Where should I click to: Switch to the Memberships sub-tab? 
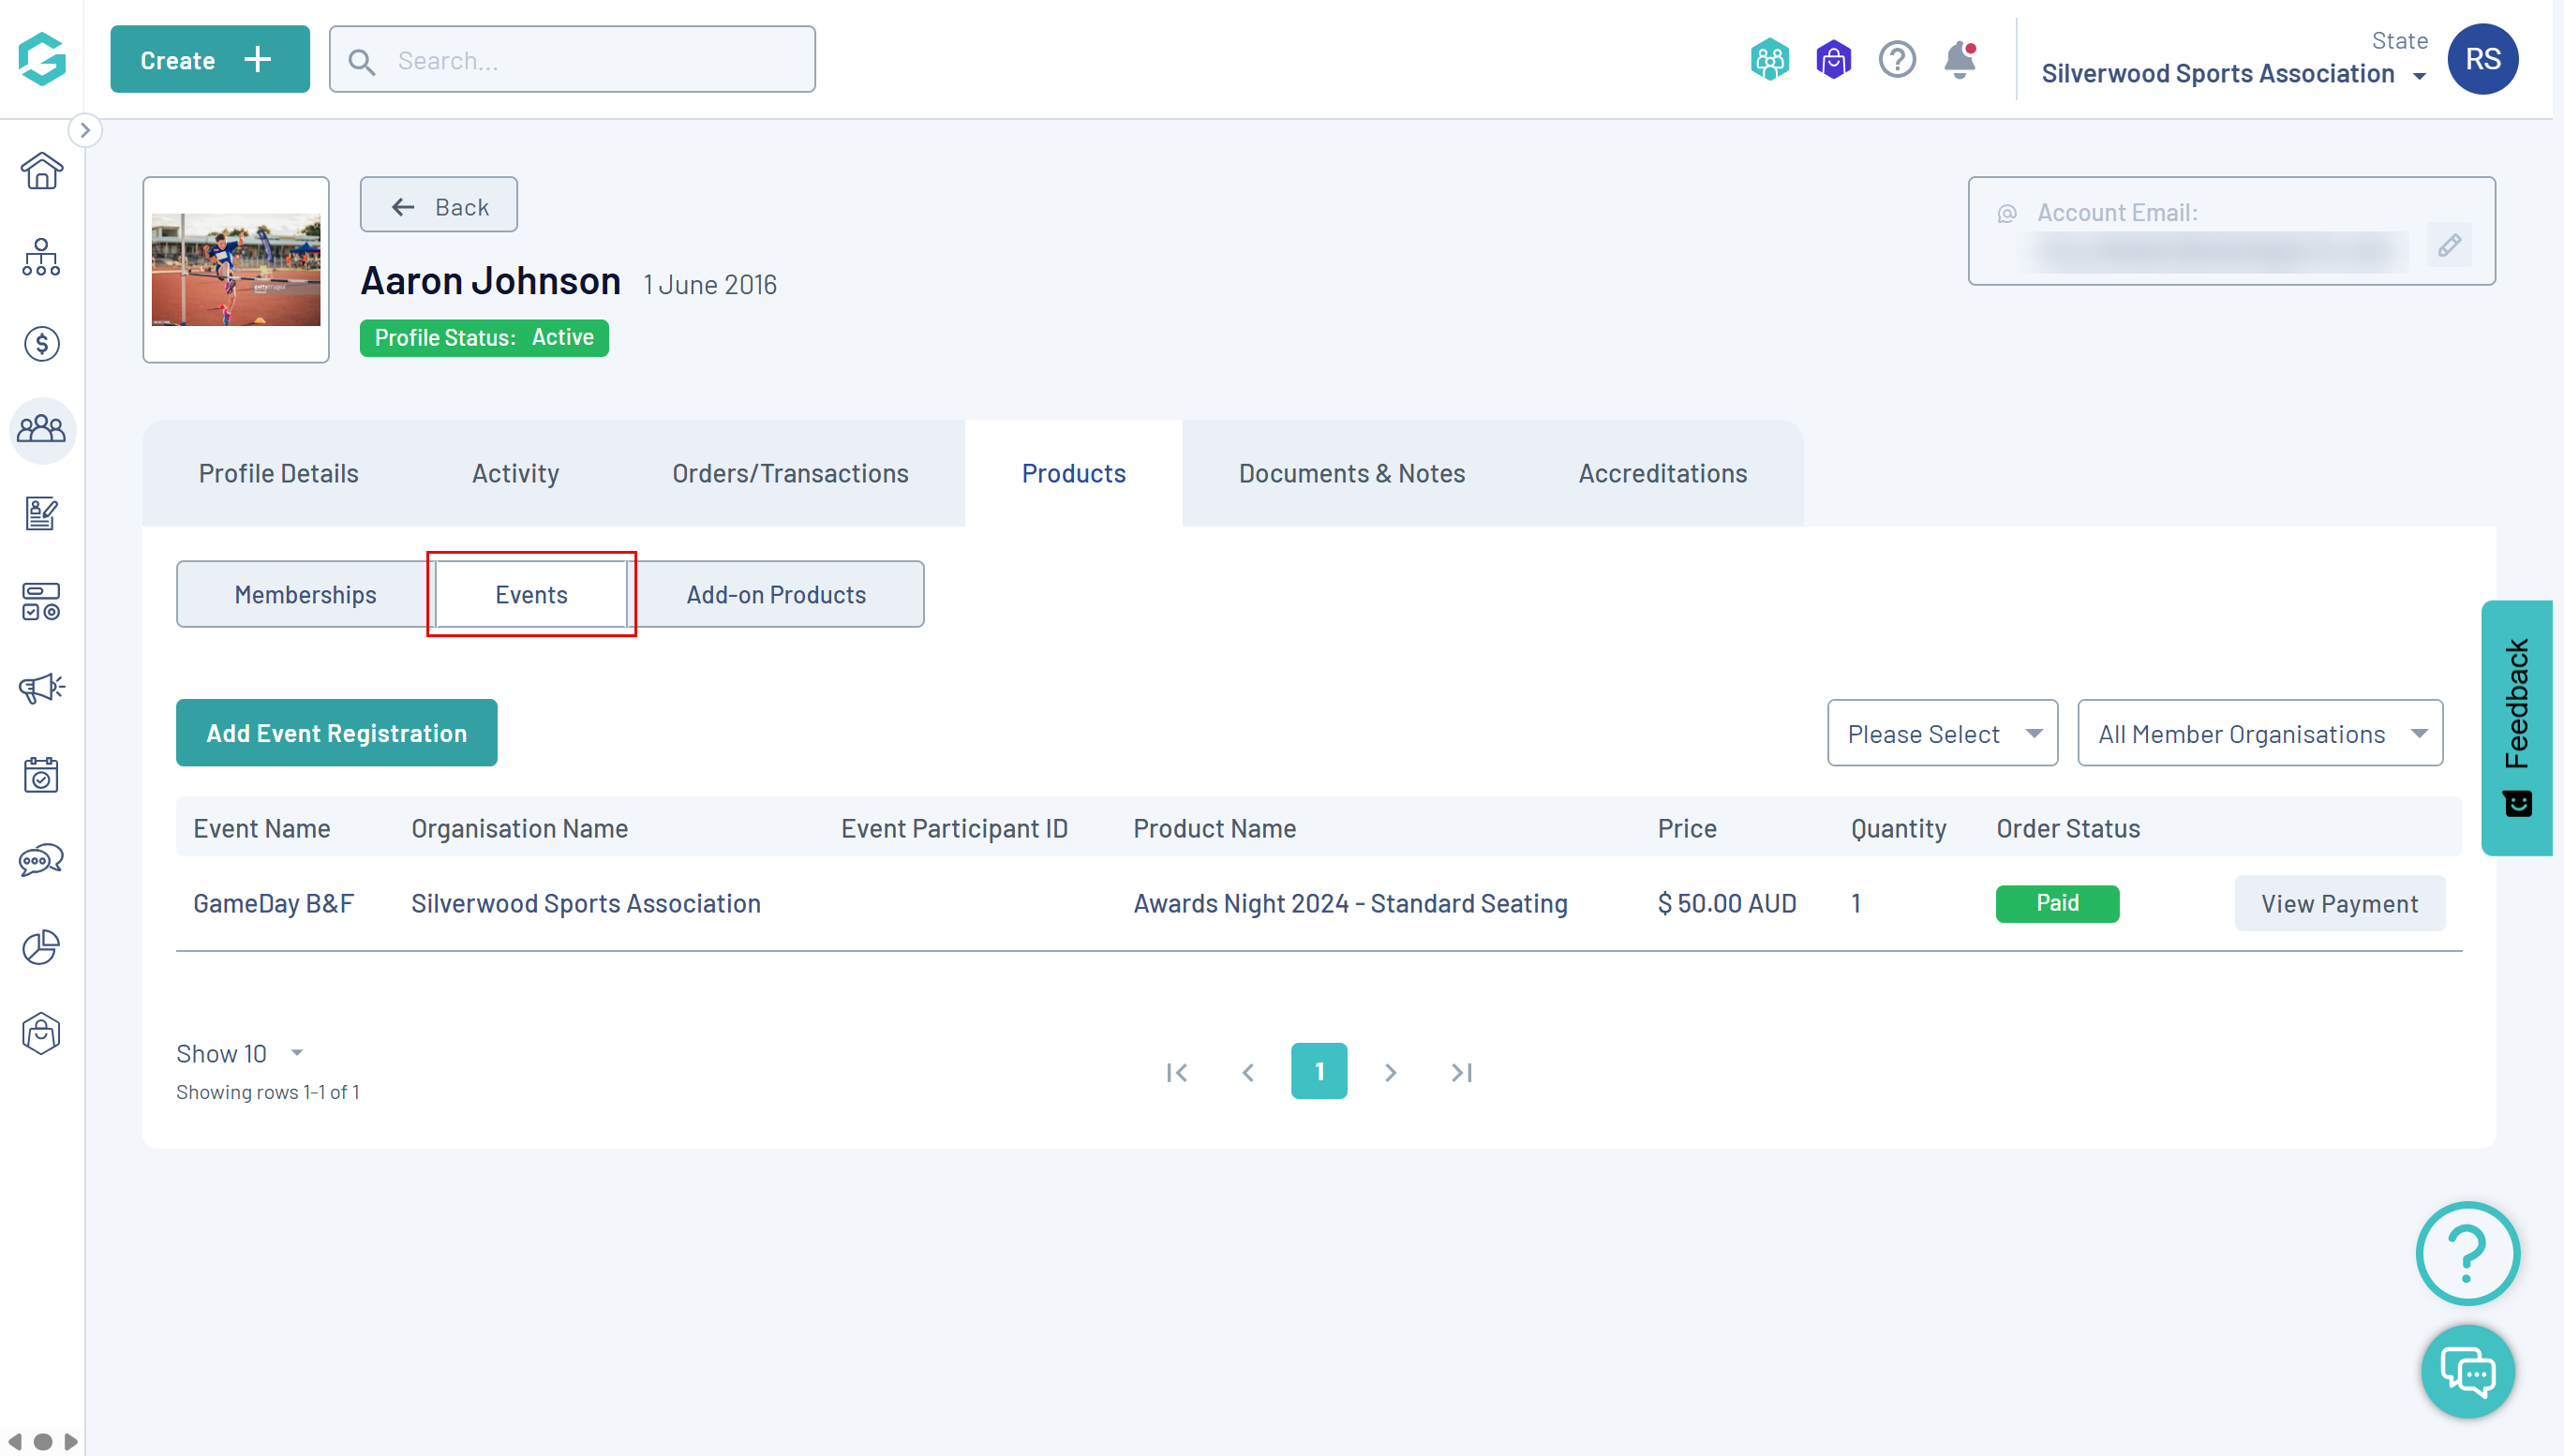305,595
